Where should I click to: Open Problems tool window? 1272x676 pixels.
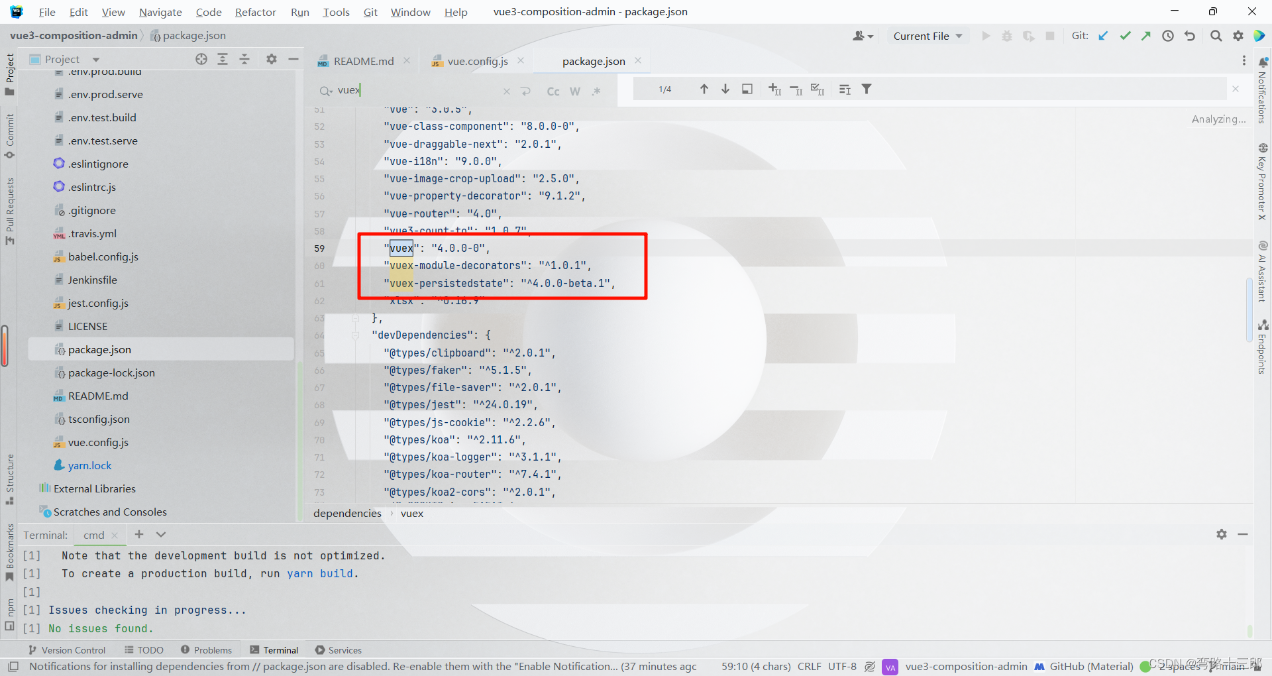[x=206, y=650]
